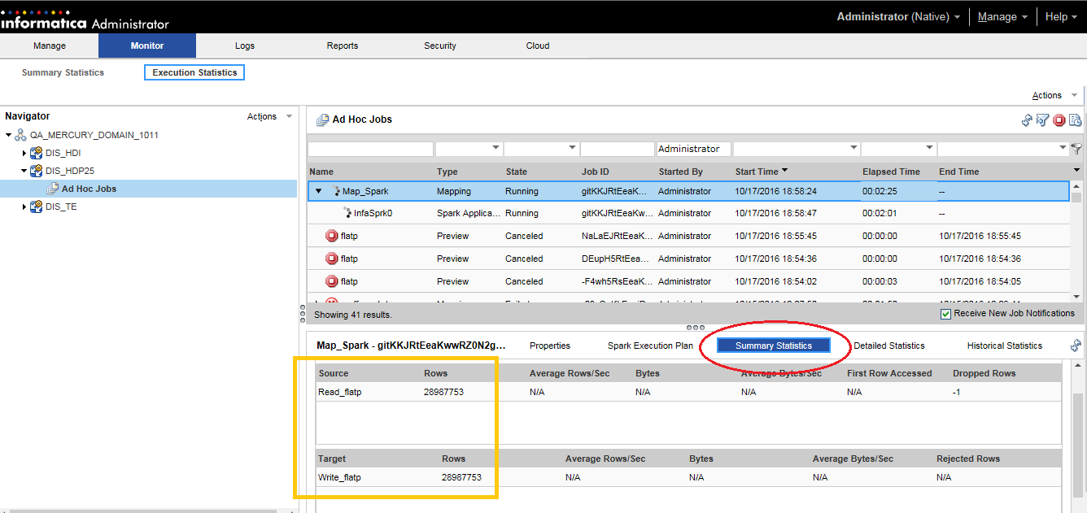Screen dimensions: 1087x513
Task: Open the State filter dropdown
Action: [571, 149]
